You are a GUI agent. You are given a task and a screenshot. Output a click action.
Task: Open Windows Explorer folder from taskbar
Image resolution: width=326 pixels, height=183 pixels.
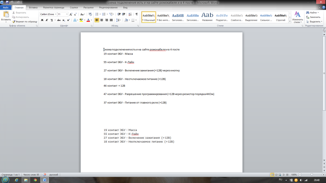tap(26, 180)
